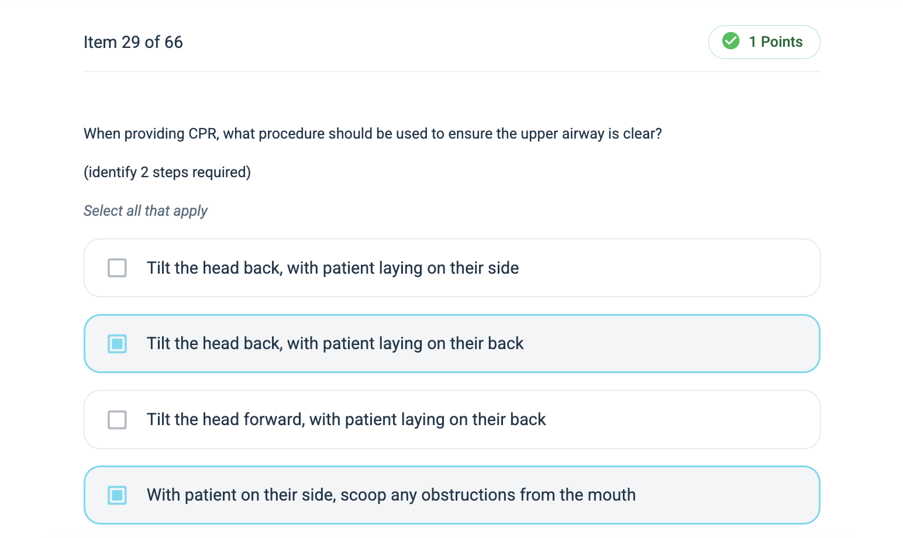Select the 'Tilt the head back, on their side' answer text

click(x=332, y=268)
